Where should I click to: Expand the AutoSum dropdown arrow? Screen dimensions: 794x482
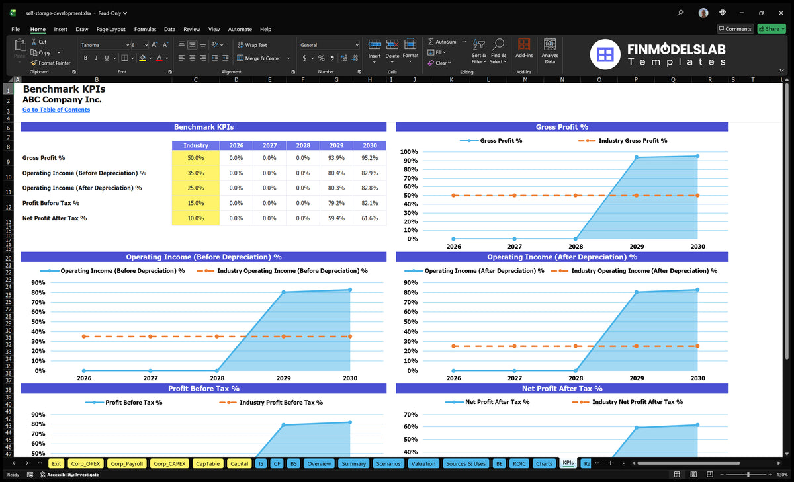tap(464, 42)
